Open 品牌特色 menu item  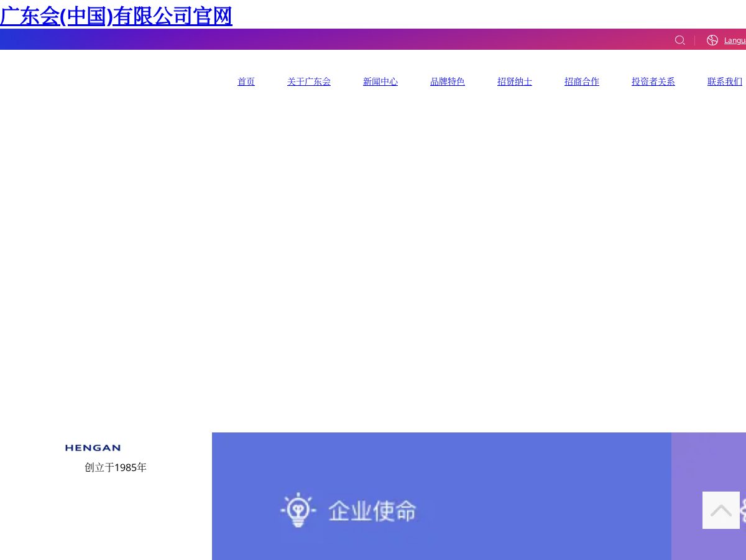pyautogui.click(x=448, y=82)
